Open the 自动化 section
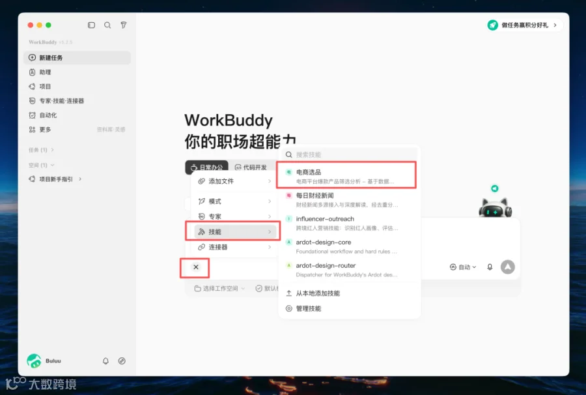Viewport: 586px width, 395px height. coord(77,115)
